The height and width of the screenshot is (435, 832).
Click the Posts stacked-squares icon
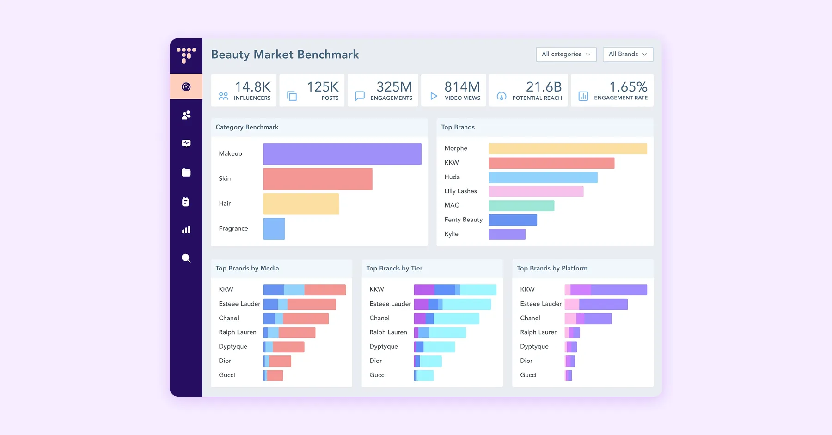[x=292, y=96]
